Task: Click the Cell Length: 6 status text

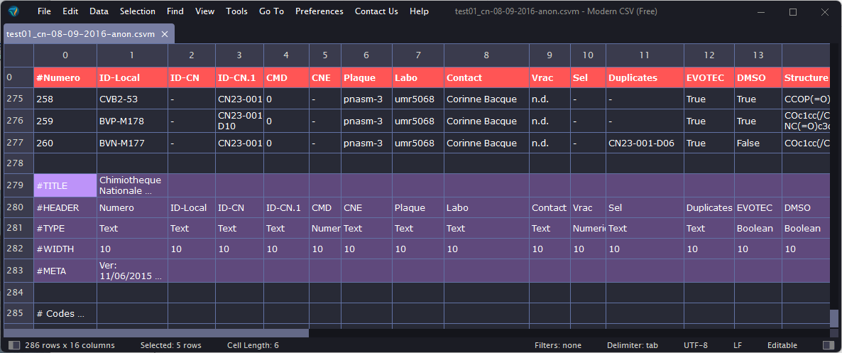Action: (x=253, y=345)
